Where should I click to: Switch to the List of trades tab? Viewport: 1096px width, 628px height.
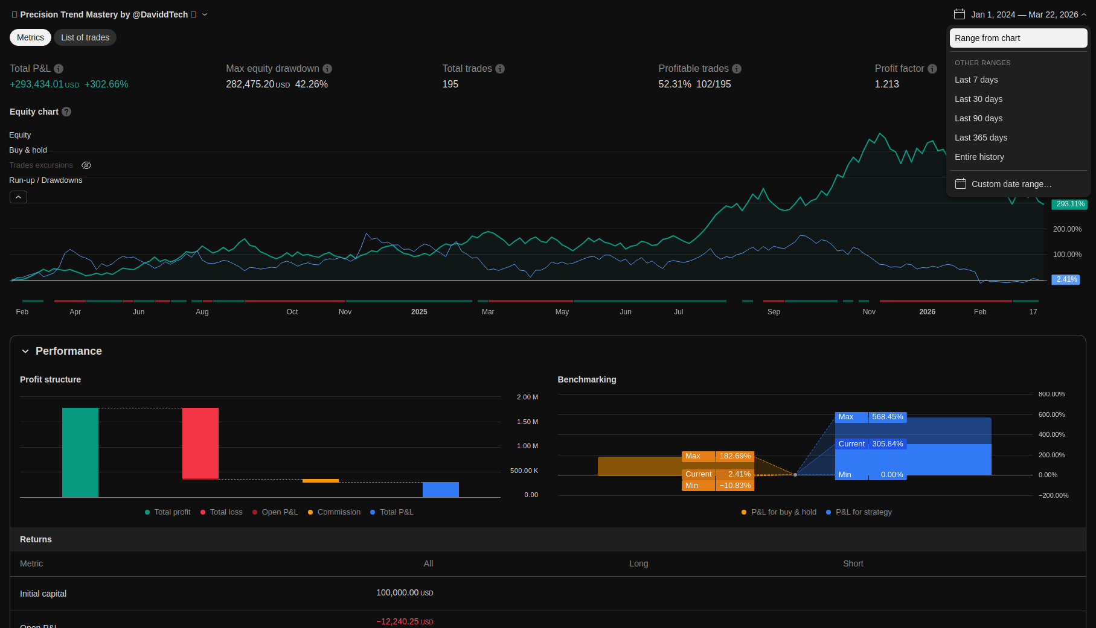(x=85, y=37)
